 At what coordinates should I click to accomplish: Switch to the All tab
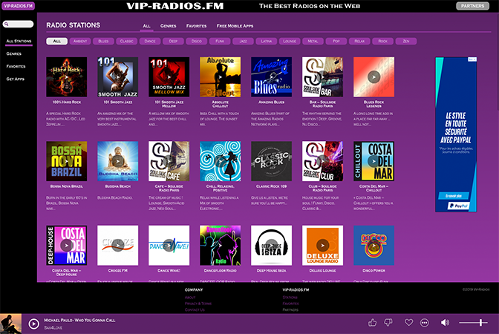tap(146, 26)
